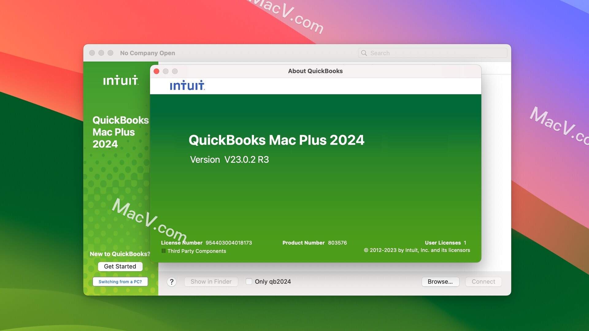
Task: Click the Intuit logo in sidebar panel
Action: [121, 80]
